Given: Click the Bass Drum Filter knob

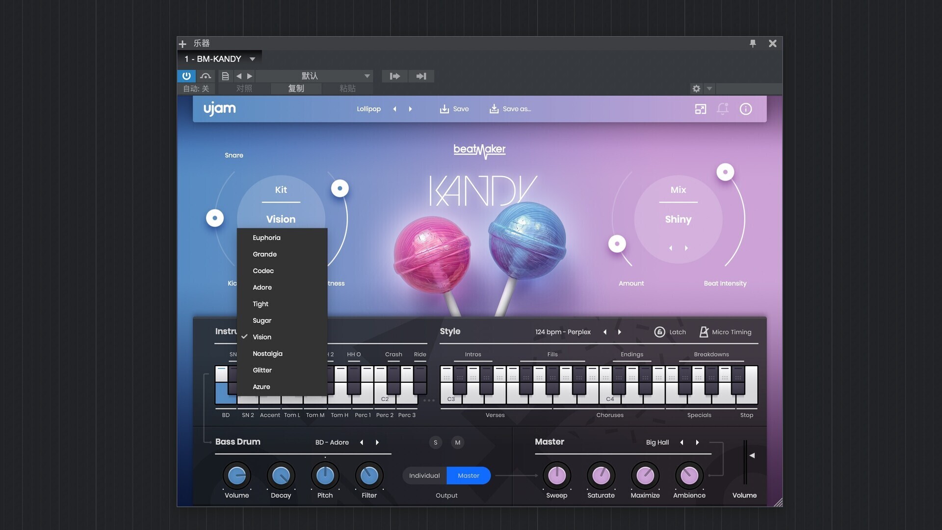Looking at the screenshot, I should (x=369, y=476).
